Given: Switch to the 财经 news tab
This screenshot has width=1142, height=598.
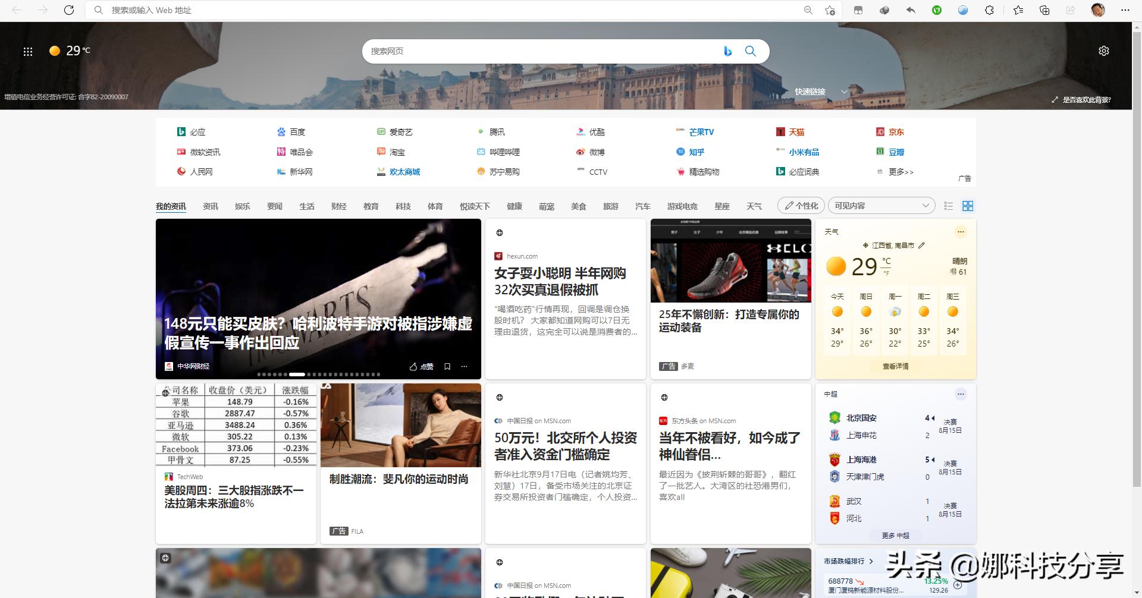Looking at the screenshot, I should tap(338, 206).
